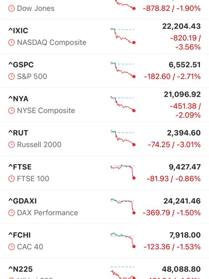Click the clock icon beside CAC 40

click(x=12, y=247)
